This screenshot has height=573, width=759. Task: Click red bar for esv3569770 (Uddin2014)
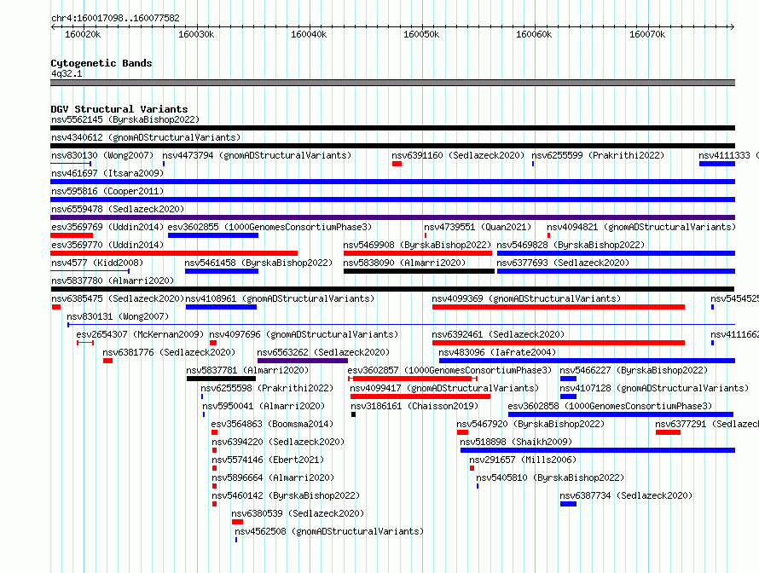pyautogui.click(x=174, y=253)
